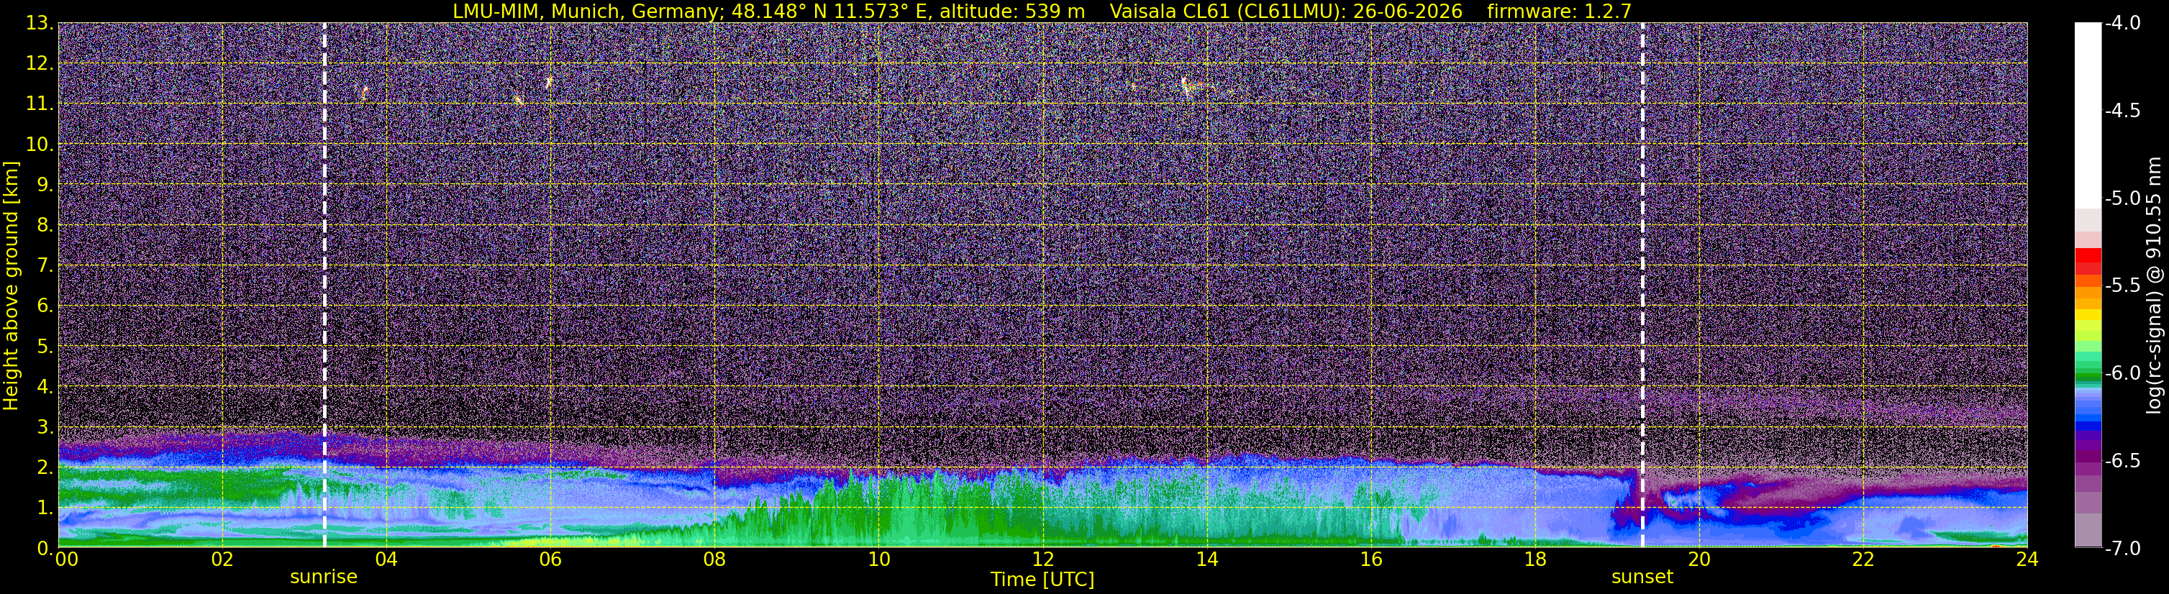
Task: Click the height tick label '9.'
Action: [x=45, y=184]
